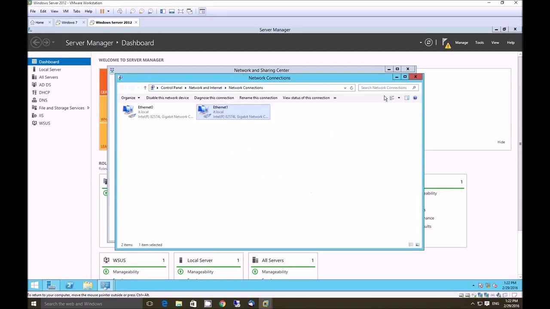Image resolution: width=550 pixels, height=309 pixels.
Task: Open Server Manager's Tools menu
Action: point(480,42)
